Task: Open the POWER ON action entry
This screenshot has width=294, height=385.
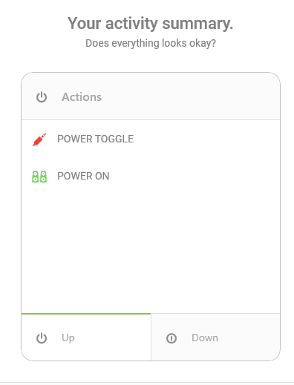Action: [x=151, y=176]
